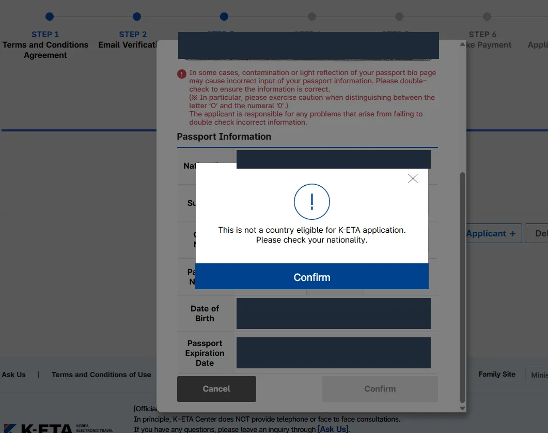Click the greyed-out Confirm button under the passport form
548x433 pixels.
point(380,389)
